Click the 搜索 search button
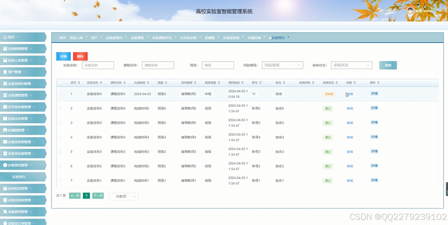448x225 pixels. [x=388, y=65]
